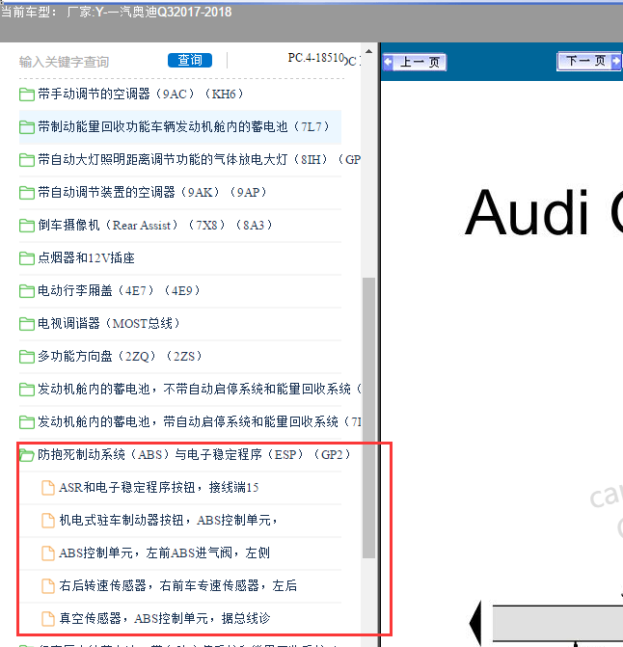Collapse 防抱死制动系统 (ABS) 与电子稳定程序 (ESP)
This screenshot has height=647, width=623.
pos(194,454)
